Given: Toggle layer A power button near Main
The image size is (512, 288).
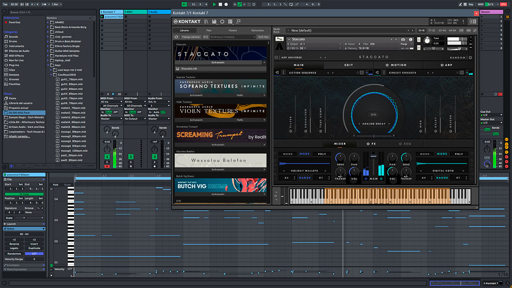Looking at the screenshot, I should click(x=366, y=179).
